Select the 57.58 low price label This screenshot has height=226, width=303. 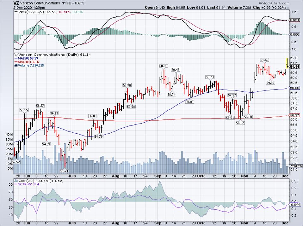[x=131, y=107]
